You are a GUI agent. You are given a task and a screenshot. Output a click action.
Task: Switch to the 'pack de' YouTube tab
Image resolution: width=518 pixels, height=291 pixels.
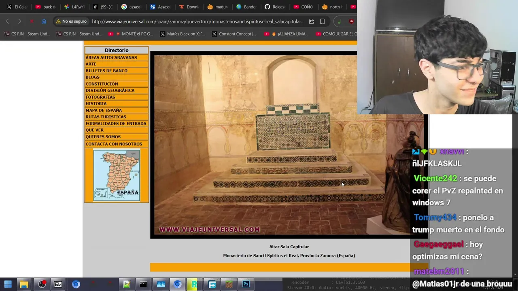coord(45,7)
